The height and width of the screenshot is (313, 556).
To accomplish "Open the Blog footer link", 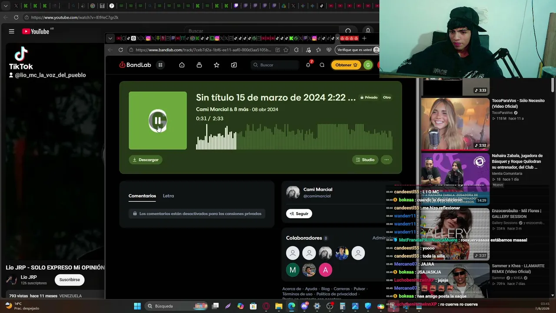I will (325, 289).
